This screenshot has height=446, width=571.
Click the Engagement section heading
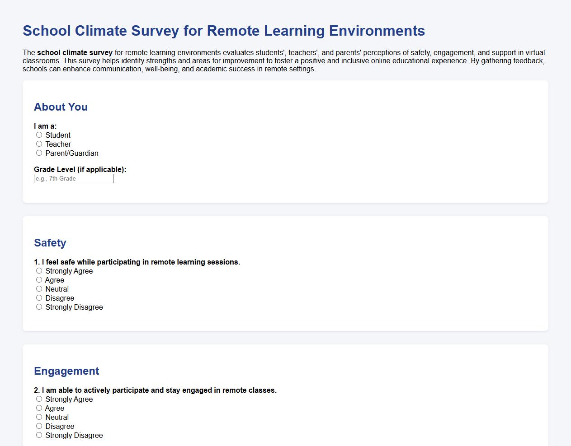click(x=66, y=371)
